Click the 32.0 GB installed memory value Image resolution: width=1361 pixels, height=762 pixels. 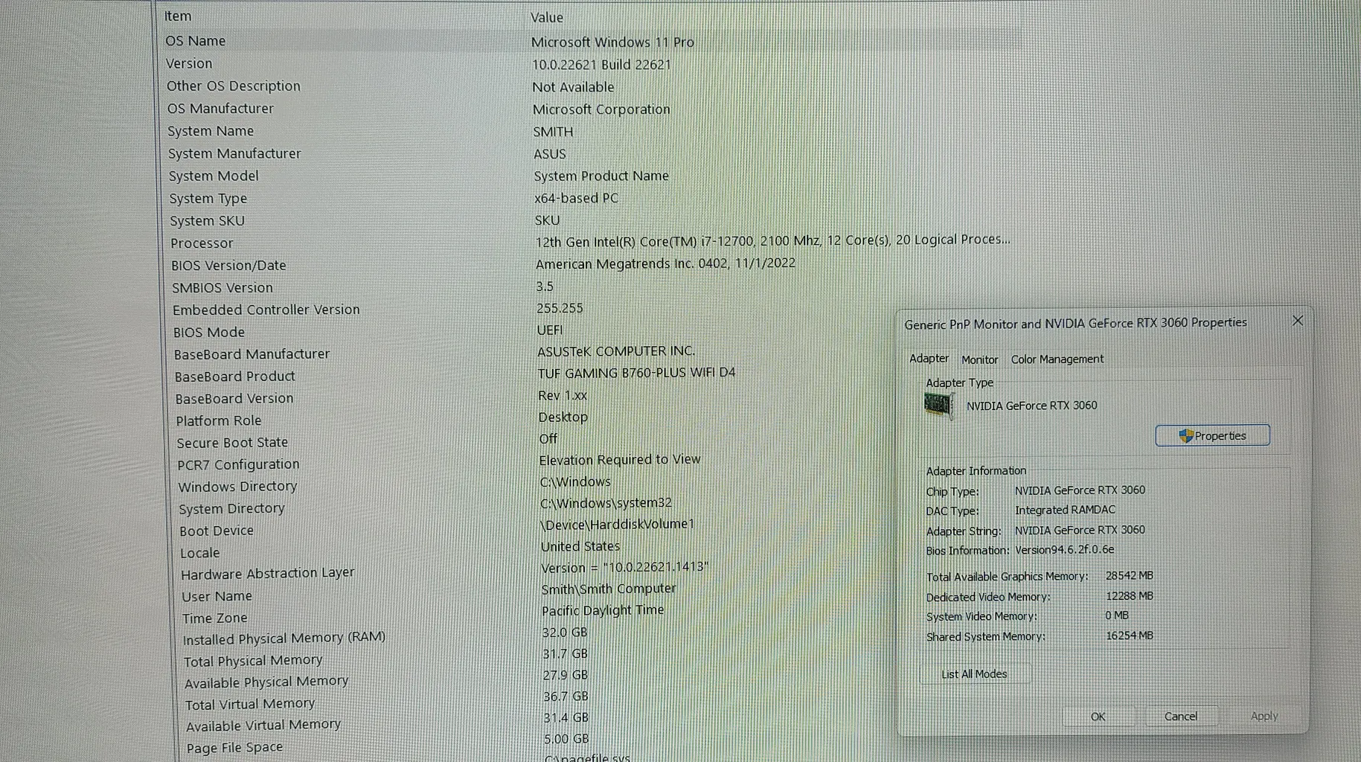click(565, 633)
